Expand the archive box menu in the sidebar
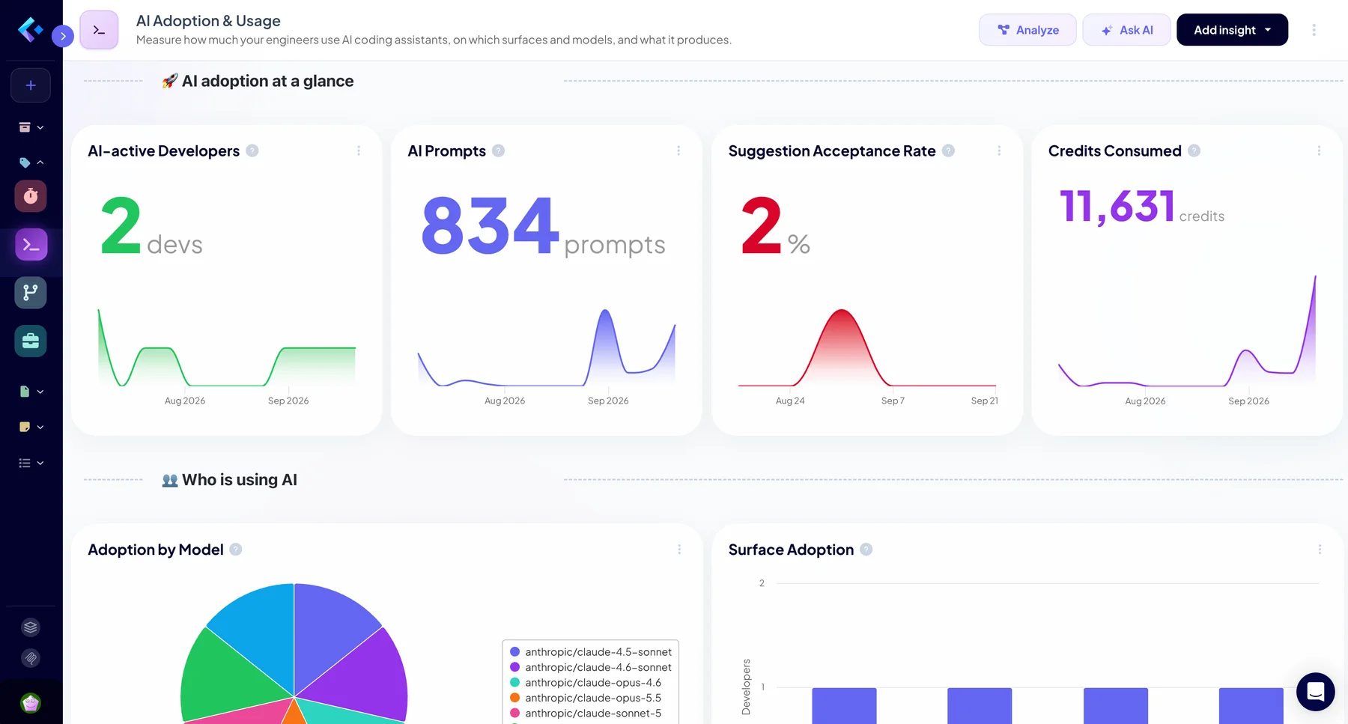The image size is (1348, 724). click(31, 127)
